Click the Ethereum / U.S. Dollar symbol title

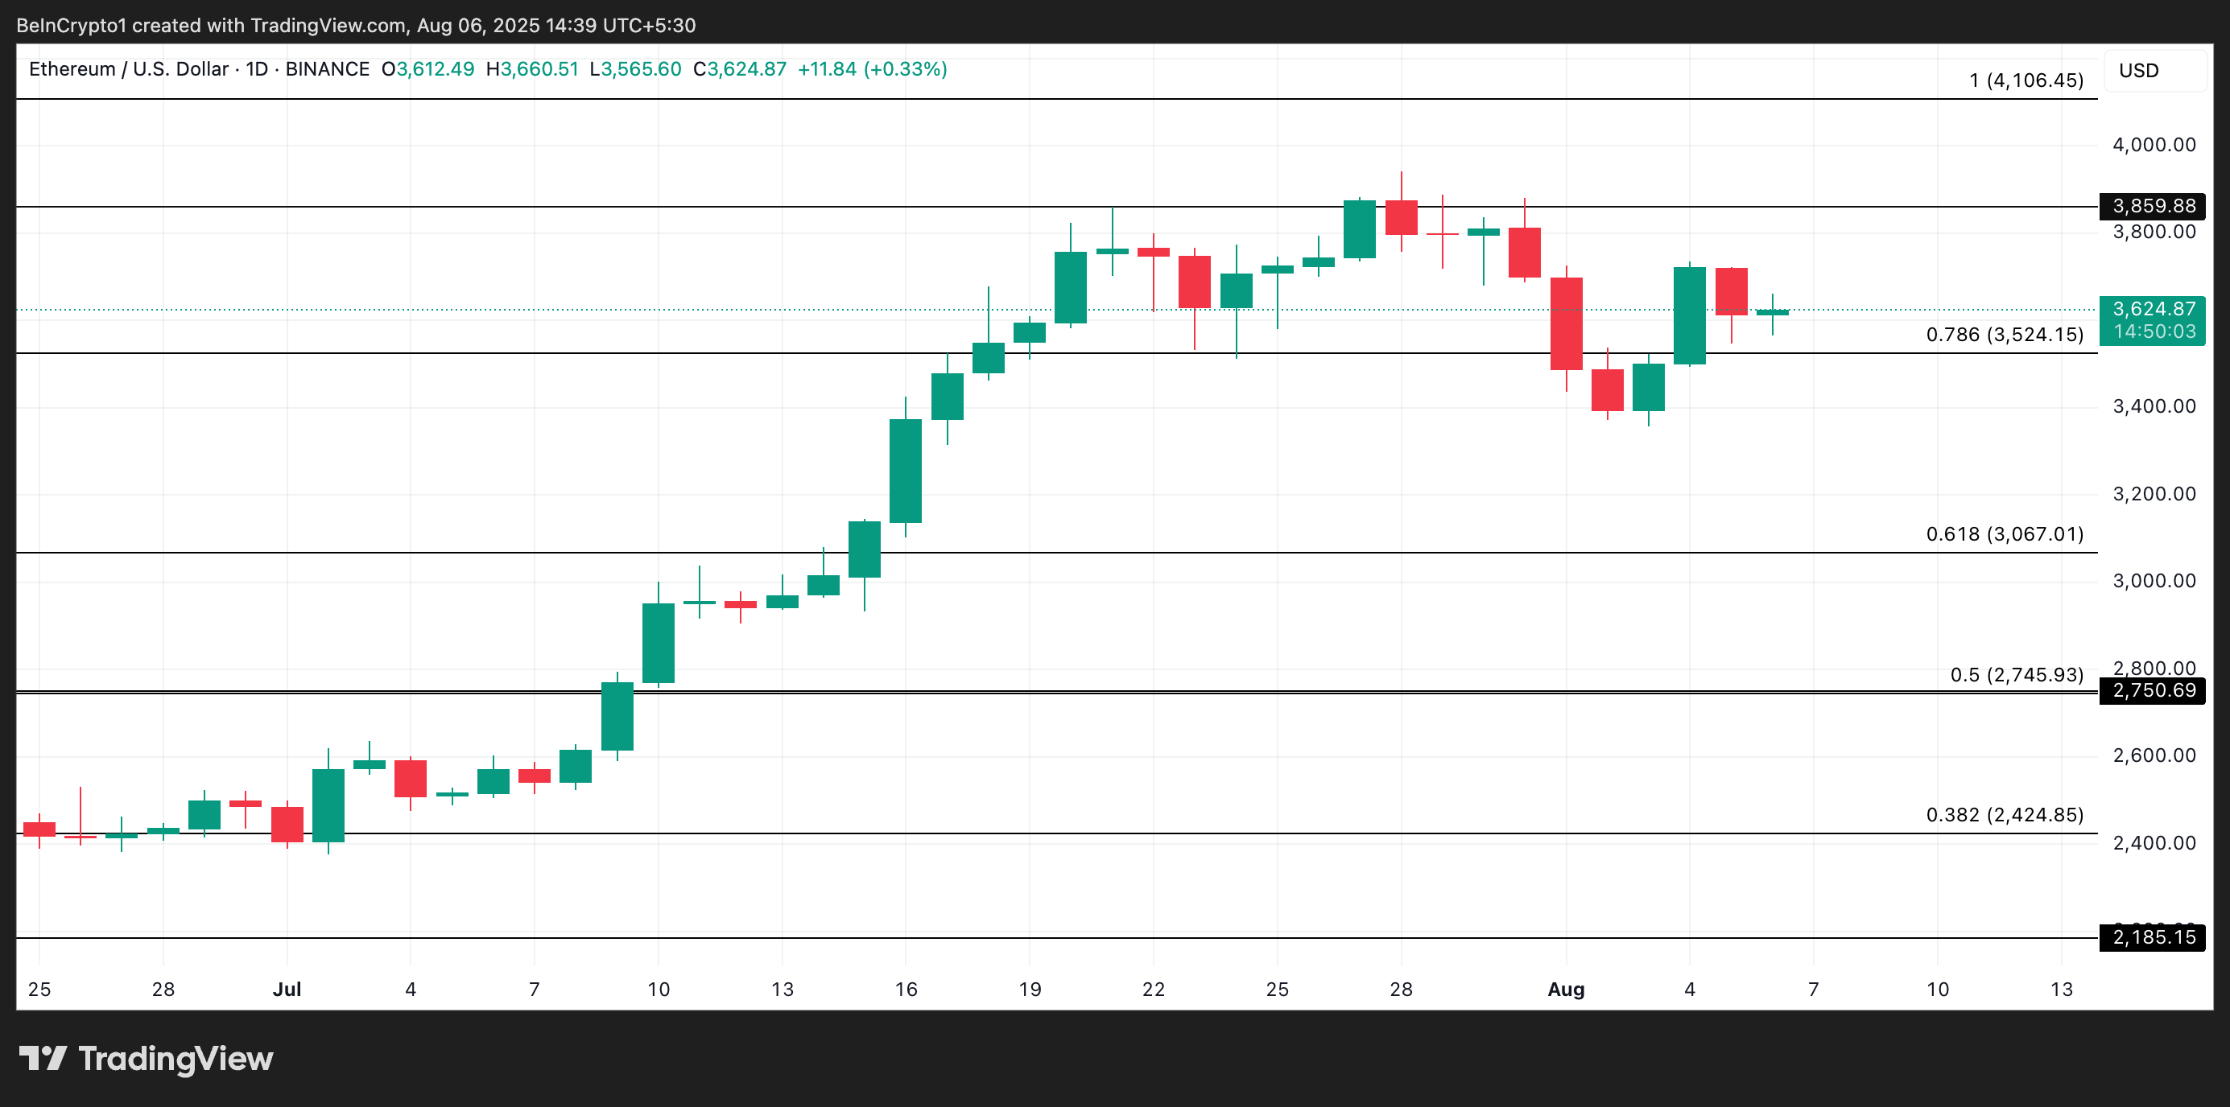pos(128,69)
